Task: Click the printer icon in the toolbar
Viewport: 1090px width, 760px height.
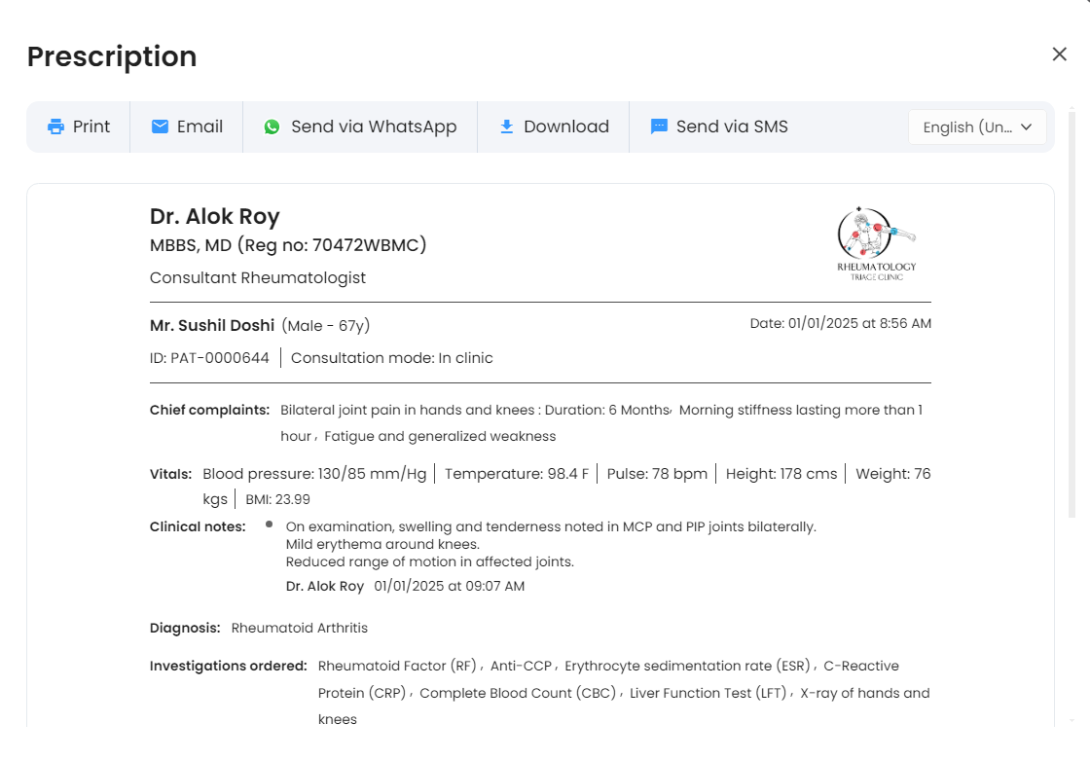Action: click(x=56, y=127)
